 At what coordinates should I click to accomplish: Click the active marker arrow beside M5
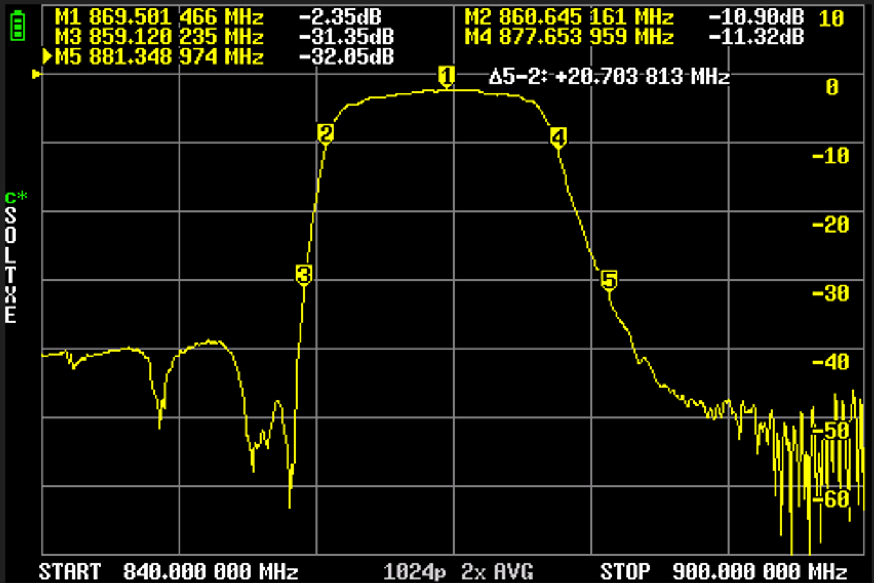pyautogui.click(x=47, y=57)
